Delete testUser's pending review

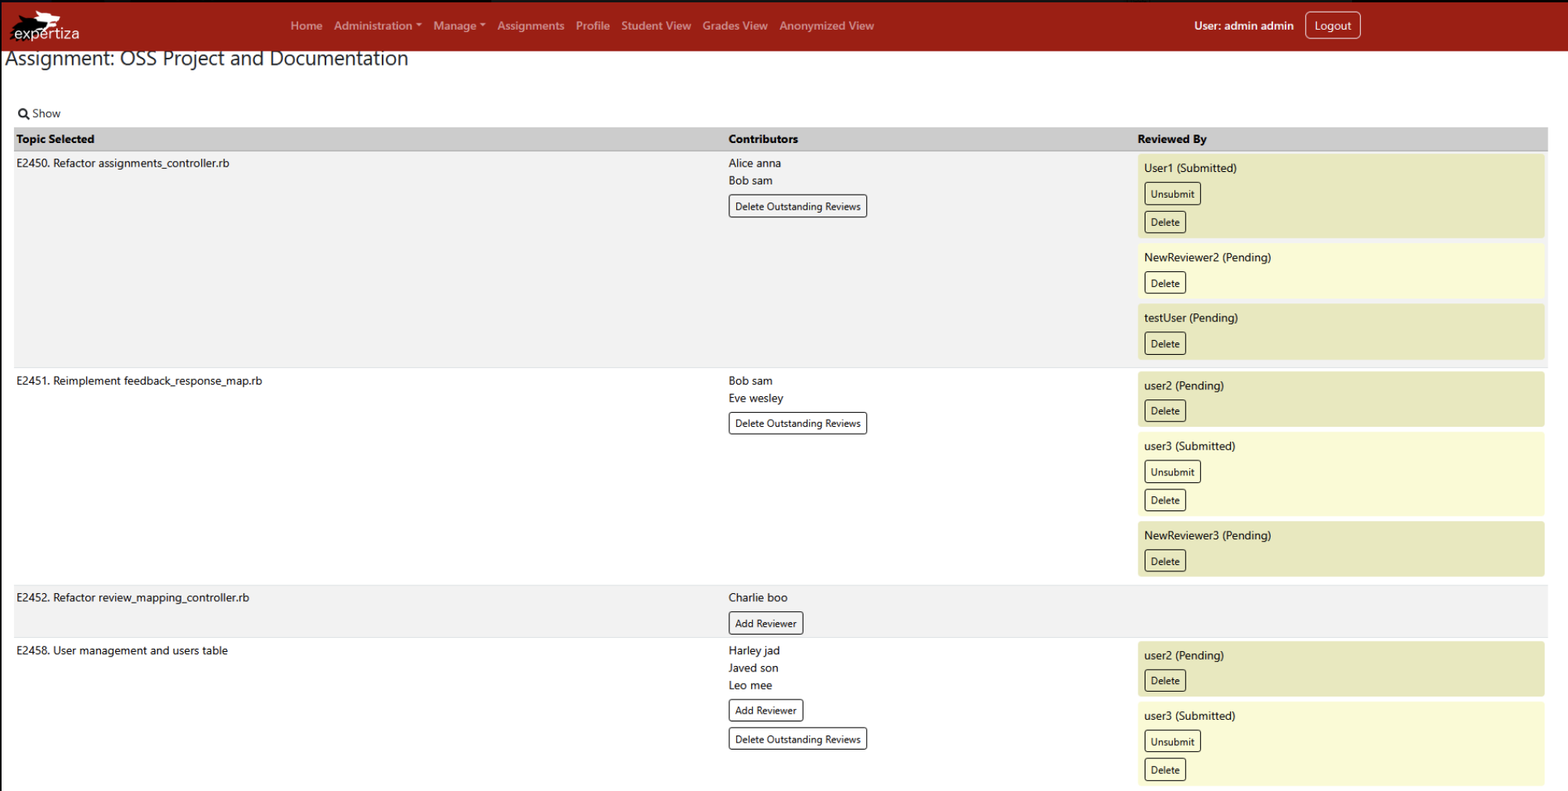(x=1164, y=344)
